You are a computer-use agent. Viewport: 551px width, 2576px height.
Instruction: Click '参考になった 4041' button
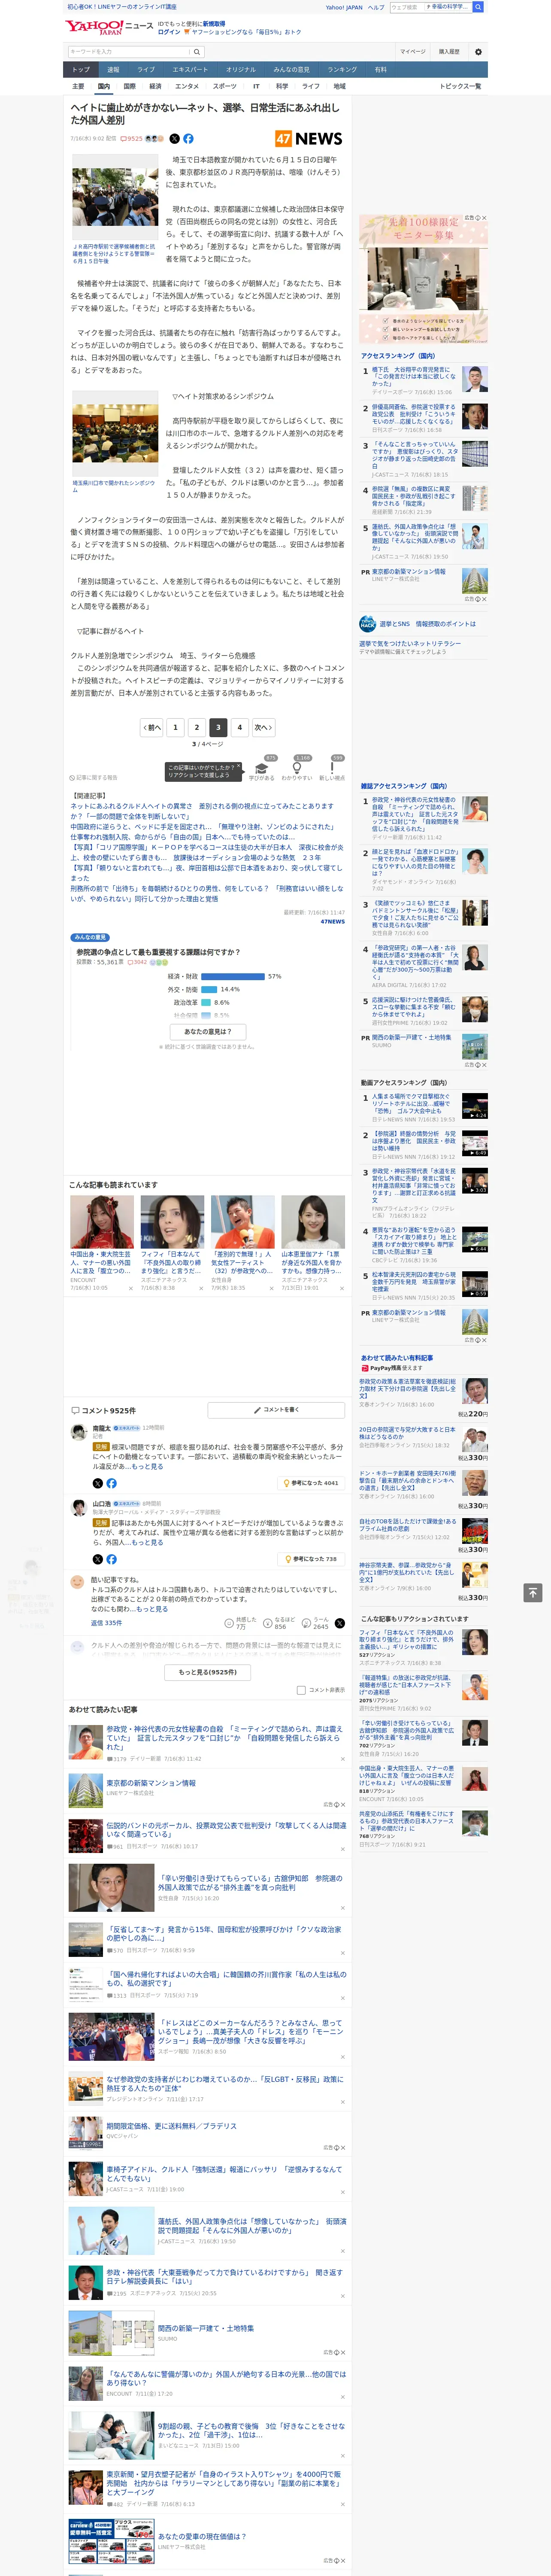(311, 1483)
